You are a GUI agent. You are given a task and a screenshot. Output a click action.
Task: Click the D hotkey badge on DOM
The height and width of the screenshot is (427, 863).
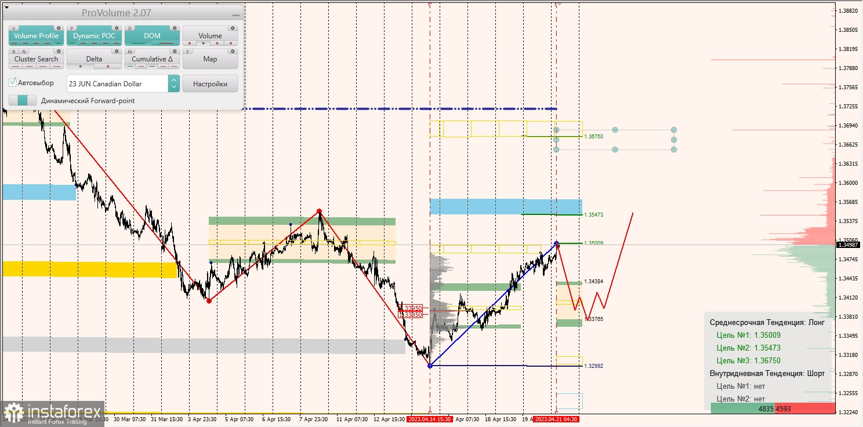click(x=130, y=28)
